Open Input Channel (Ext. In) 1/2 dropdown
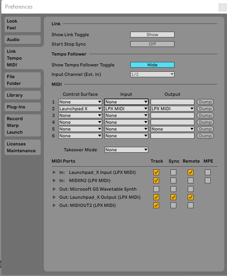The width and height of the screenshot is (227, 276). coord(152,74)
